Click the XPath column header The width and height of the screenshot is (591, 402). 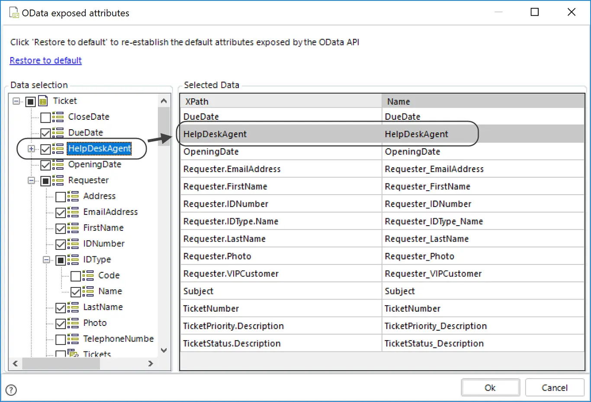click(x=281, y=101)
